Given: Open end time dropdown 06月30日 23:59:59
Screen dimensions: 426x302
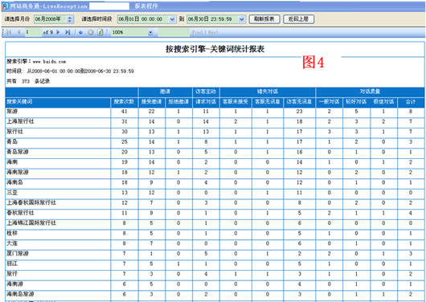Looking at the screenshot, I should (241, 19).
